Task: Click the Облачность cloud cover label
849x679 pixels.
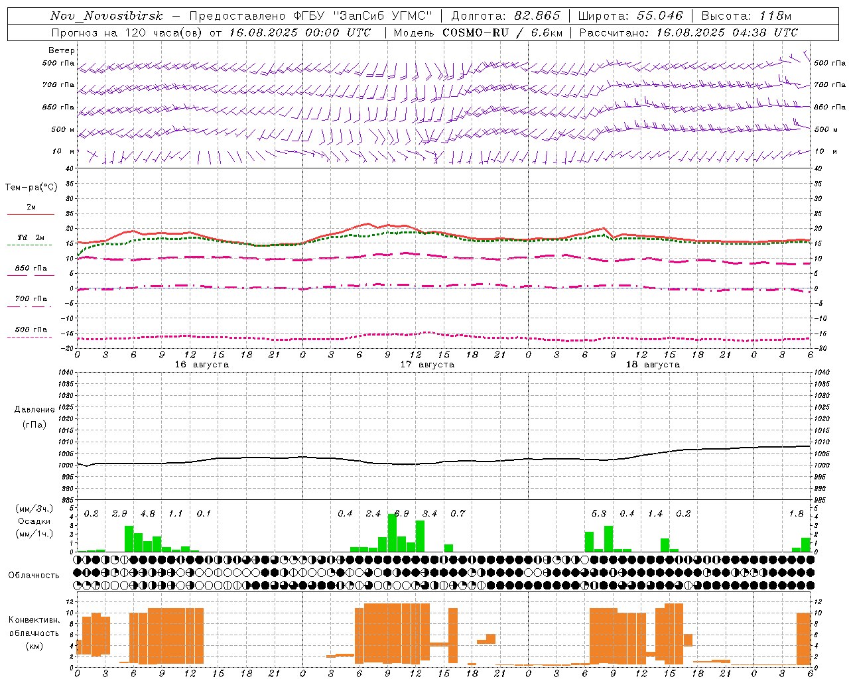Action: point(34,575)
